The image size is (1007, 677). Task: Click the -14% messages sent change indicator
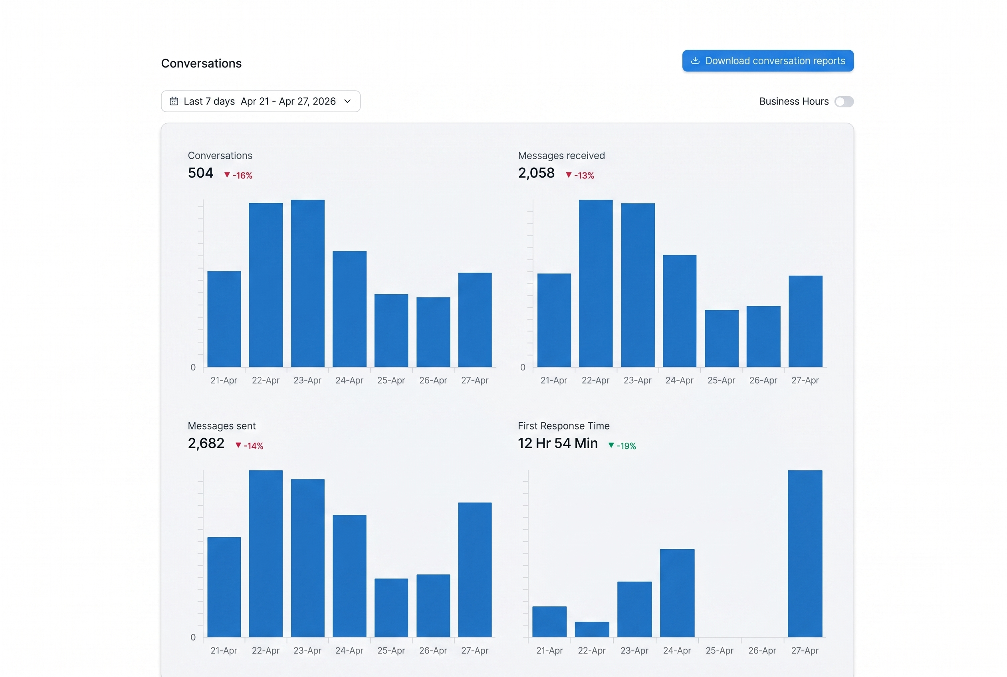click(x=249, y=445)
